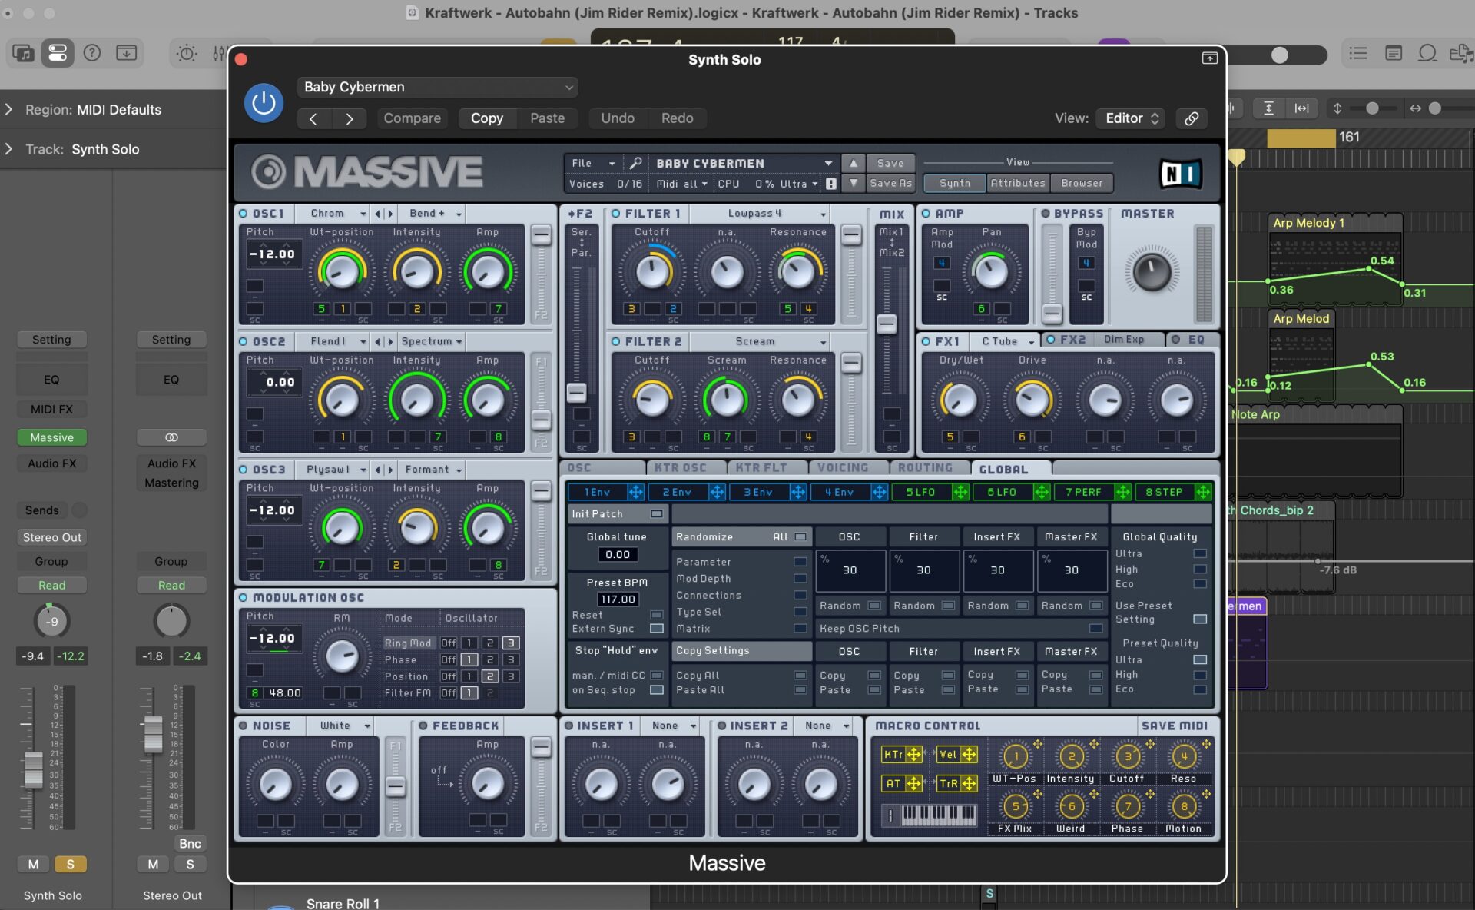Open Quick Help question mark icon
This screenshot has height=910, width=1475.
tap(92, 53)
